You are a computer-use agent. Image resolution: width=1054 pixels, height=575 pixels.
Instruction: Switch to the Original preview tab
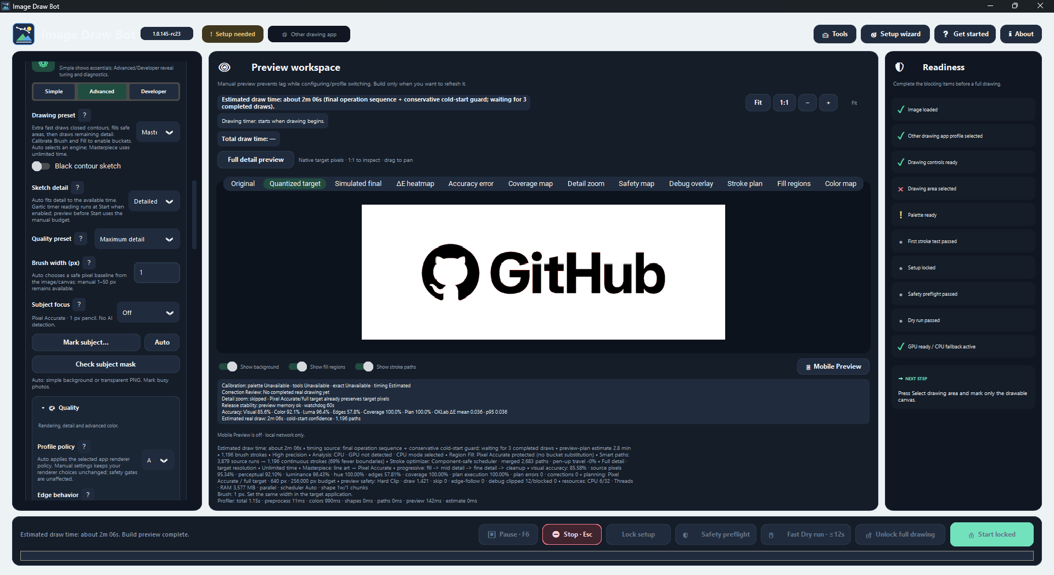pos(243,184)
